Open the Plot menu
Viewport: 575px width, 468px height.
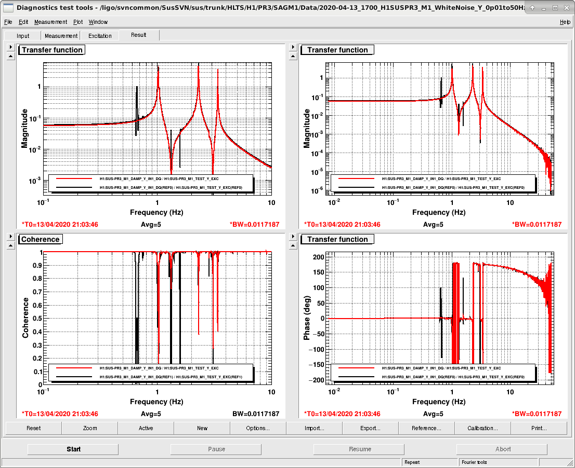point(78,22)
